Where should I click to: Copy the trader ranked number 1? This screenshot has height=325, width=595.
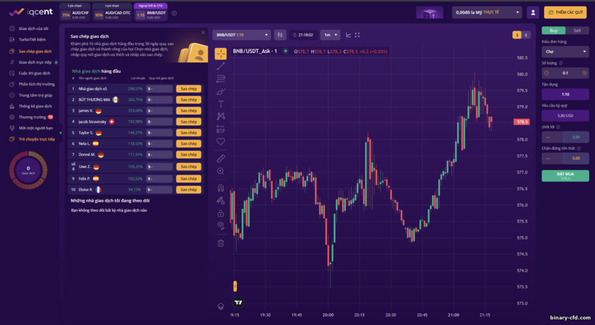tap(188, 89)
